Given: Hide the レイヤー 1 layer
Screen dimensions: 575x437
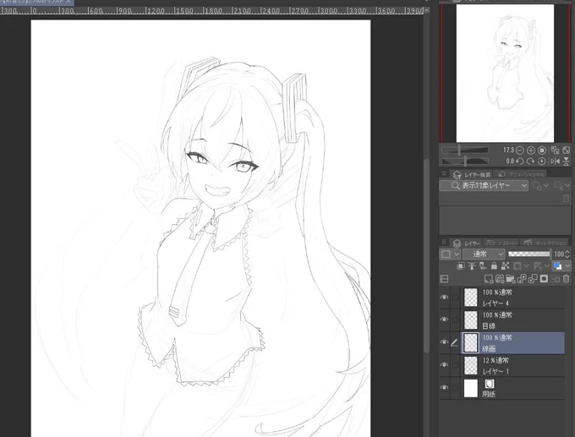Looking at the screenshot, I should (444, 365).
